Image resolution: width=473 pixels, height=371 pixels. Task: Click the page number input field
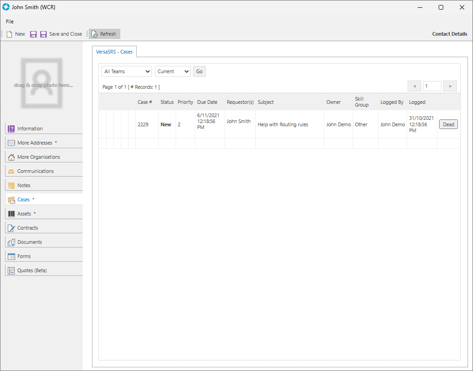point(432,86)
